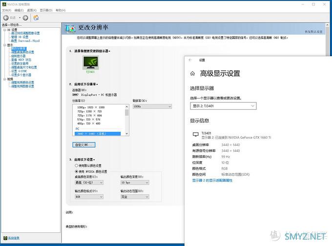The width and height of the screenshot is (332, 246).
Task: Collapse the 显示 tree node
Action: (x=5, y=45)
